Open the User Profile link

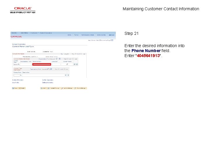pos(15,83)
